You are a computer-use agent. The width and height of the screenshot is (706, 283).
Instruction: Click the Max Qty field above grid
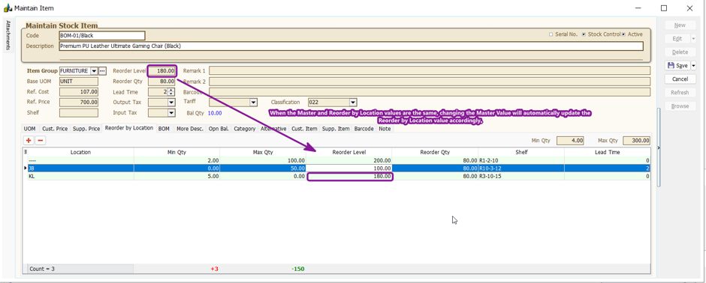point(637,141)
